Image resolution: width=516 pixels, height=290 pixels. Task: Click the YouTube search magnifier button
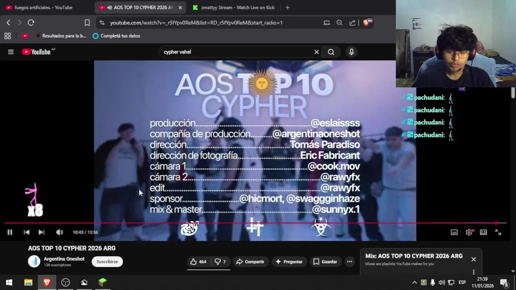point(331,52)
